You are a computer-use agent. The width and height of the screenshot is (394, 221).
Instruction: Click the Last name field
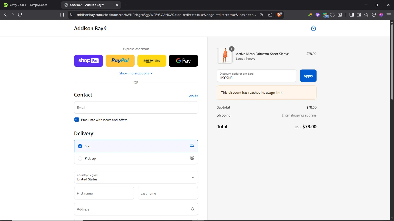[x=168, y=193]
